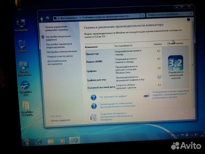Click the Основной жесткий диск row label
The image size is (205, 154).
pos(102,87)
